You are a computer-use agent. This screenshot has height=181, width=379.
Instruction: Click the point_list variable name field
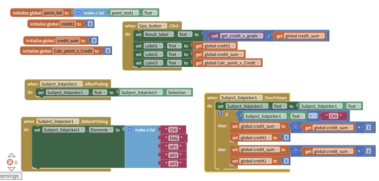53,13
